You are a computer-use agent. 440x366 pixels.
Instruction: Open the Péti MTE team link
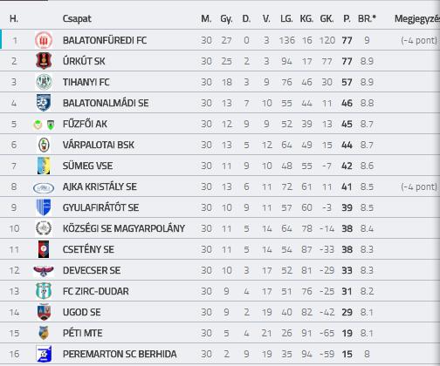click(x=83, y=333)
